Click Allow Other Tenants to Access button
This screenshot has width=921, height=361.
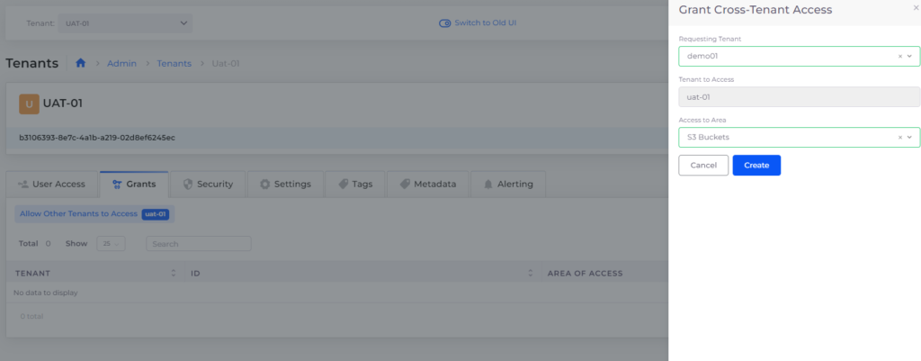pos(78,214)
